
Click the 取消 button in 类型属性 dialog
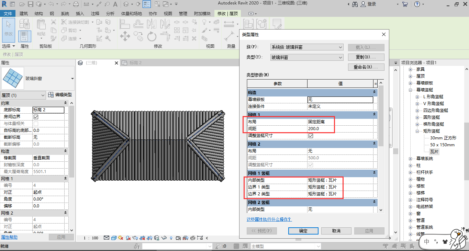(336, 231)
